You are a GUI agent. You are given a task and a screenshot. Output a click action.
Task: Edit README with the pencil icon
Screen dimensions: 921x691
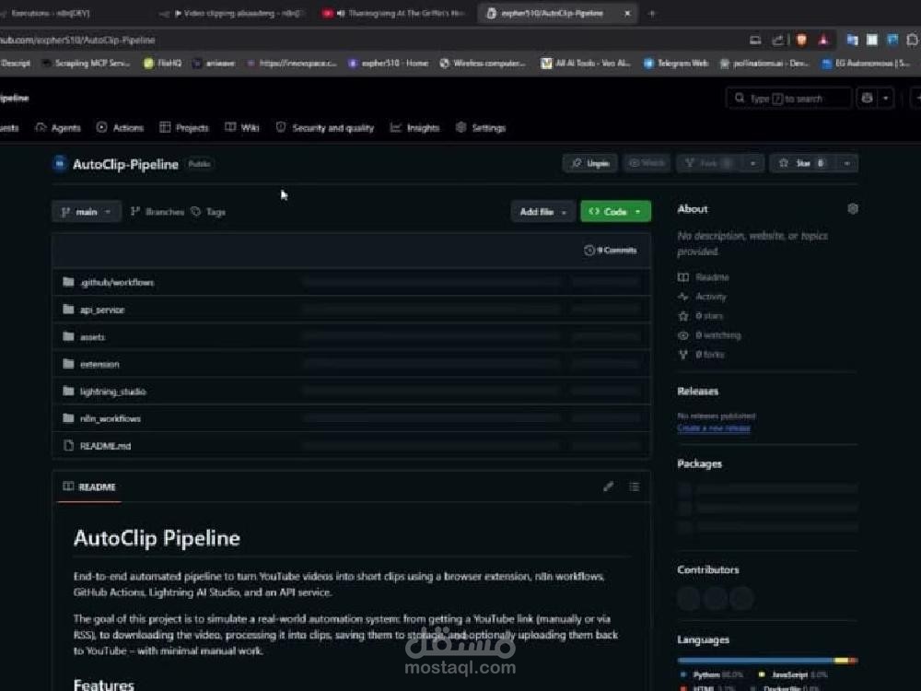609,486
